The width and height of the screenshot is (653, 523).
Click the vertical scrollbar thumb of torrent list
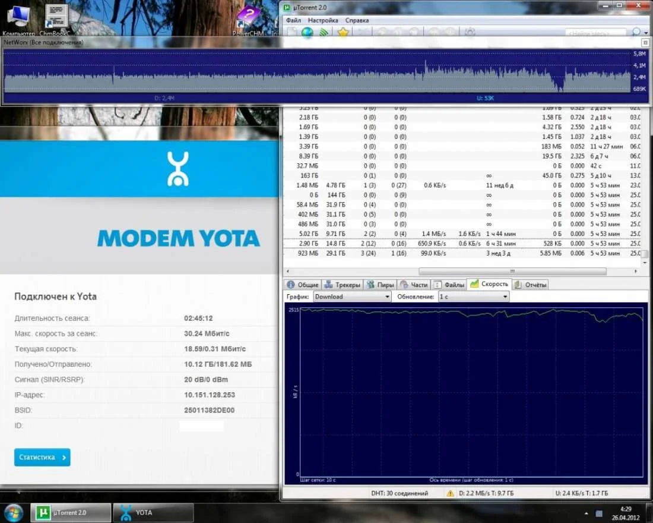click(645, 254)
